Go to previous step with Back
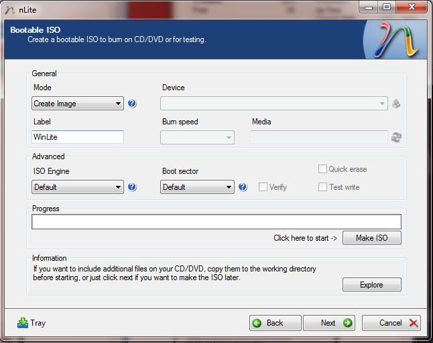 tap(275, 323)
